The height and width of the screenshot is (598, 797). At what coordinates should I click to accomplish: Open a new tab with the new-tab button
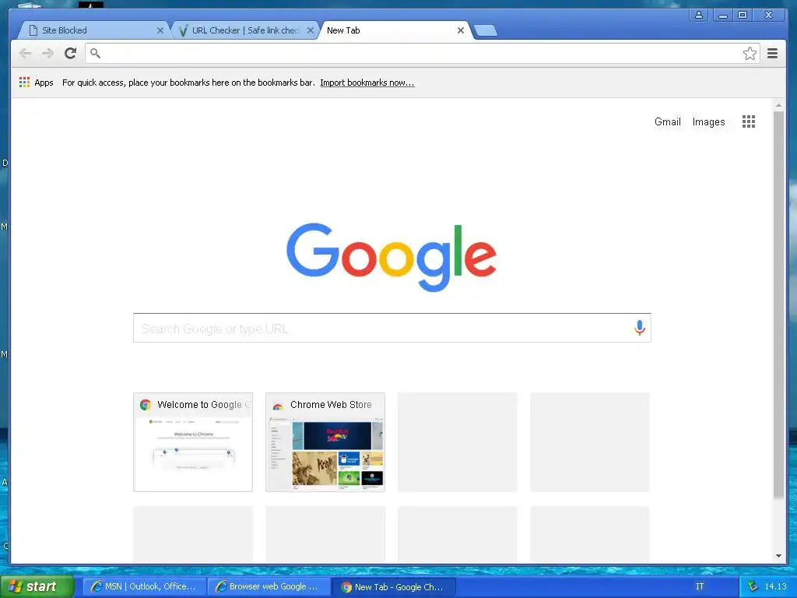[x=485, y=30]
